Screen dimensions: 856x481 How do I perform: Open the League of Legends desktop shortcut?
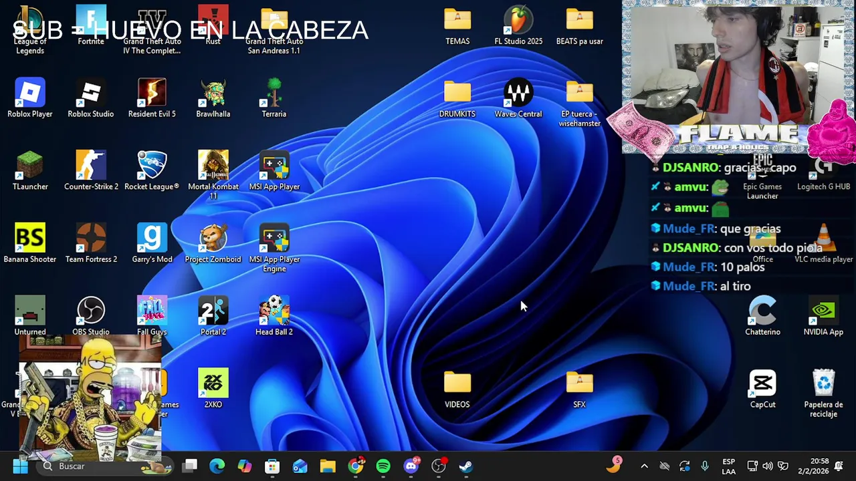tap(30, 30)
